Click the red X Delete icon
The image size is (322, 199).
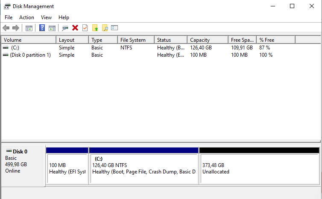[x=75, y=28]
